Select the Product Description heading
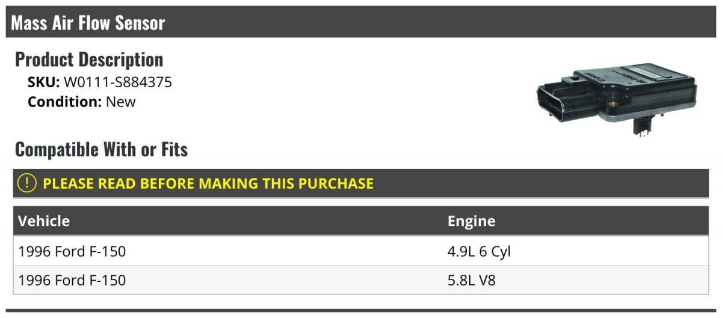The width and height of the screenshot is (722, 318). (x=89, y=60)
